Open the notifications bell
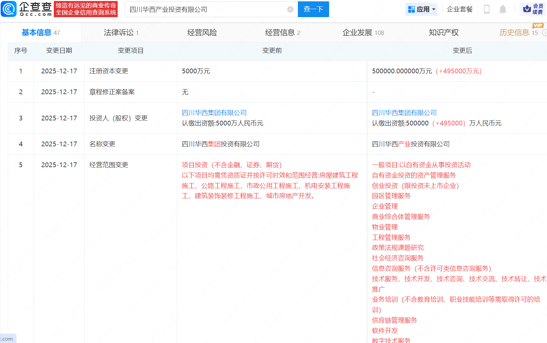 (503, 9)
